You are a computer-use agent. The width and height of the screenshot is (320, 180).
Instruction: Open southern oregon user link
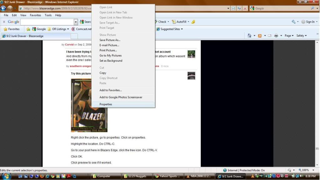coord(80,66)
